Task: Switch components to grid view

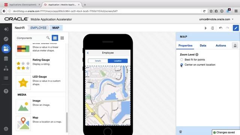Action: pyautogui.click(x=62, y=38)
